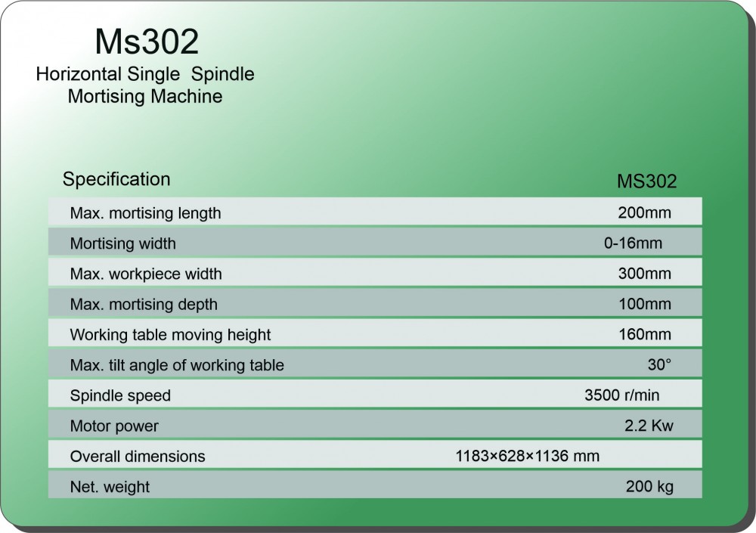Image resolution: width=756 pixels, height=533 pixels.
Task: Click the 200 kg net weight value
Action: tap(649, 487)
